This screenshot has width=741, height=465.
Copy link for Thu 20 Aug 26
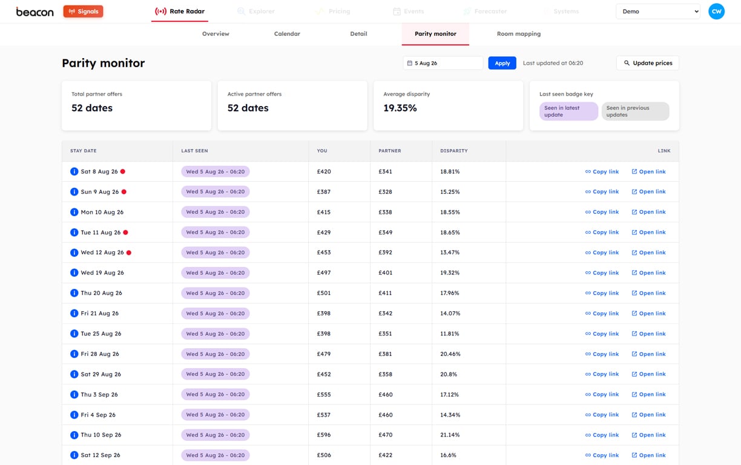point(602,293)
